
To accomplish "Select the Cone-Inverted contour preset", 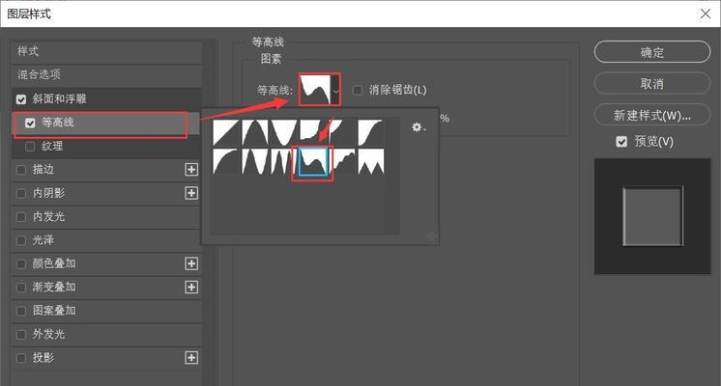I will pos(284,132).
